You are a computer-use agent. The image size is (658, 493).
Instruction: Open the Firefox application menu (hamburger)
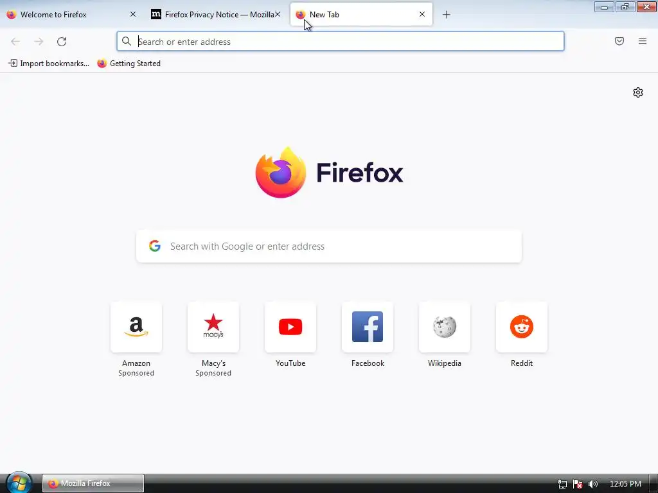643,41
